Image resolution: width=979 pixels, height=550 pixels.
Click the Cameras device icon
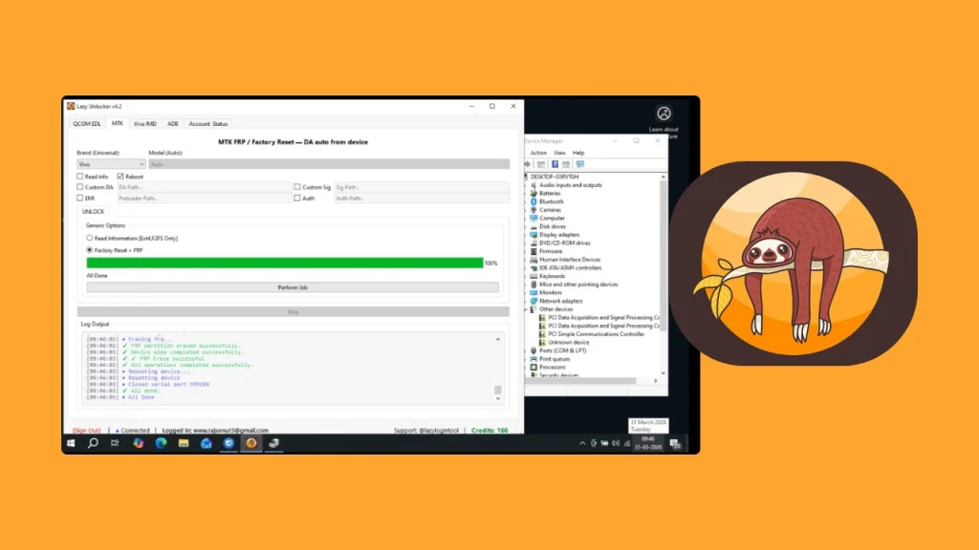tap(533, 210)
